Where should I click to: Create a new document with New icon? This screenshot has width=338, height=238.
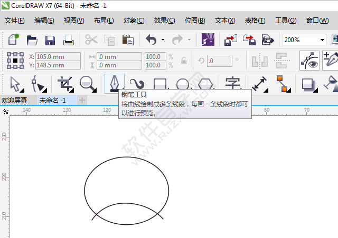[14, 39]
